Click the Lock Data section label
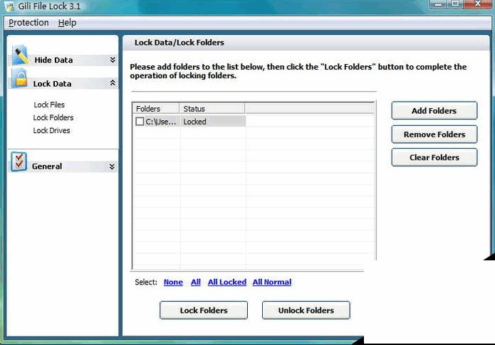The image size is (495, 345). click(x=52, y=83)
